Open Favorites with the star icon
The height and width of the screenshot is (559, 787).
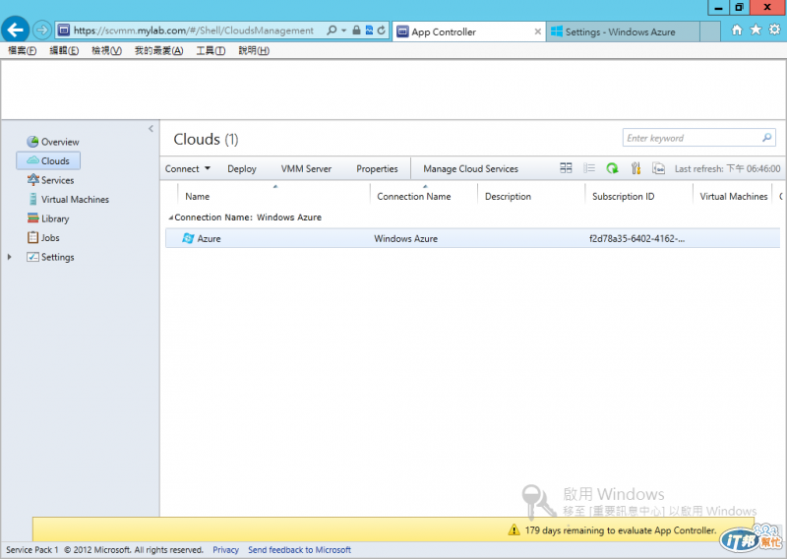[756, 30]
